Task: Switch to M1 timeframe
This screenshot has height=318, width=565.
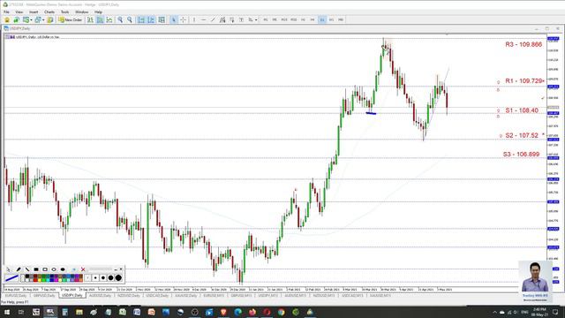Action: point(265,19)
